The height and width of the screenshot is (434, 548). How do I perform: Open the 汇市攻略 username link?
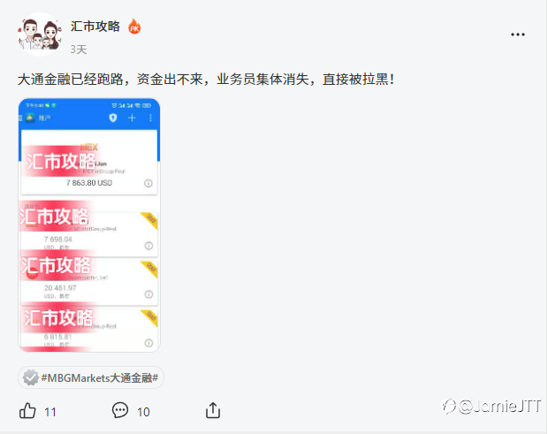tap(95, 27)
